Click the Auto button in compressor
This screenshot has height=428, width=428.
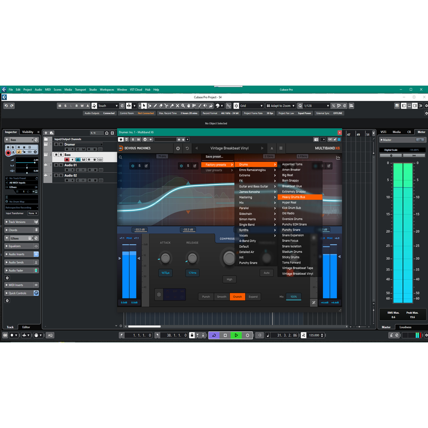(266, 273)
